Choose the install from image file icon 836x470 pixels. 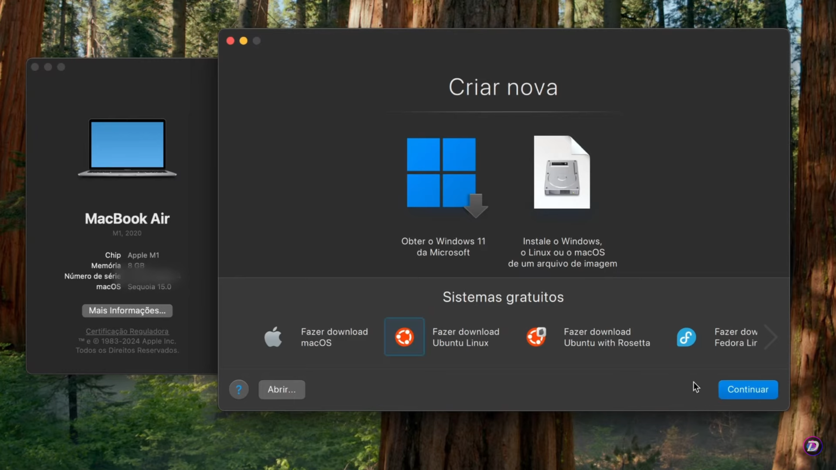562,172
